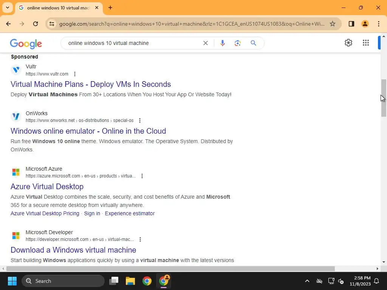View site information icon in address bar
This screenshot has height=290, width=387.
pos(52,24)
